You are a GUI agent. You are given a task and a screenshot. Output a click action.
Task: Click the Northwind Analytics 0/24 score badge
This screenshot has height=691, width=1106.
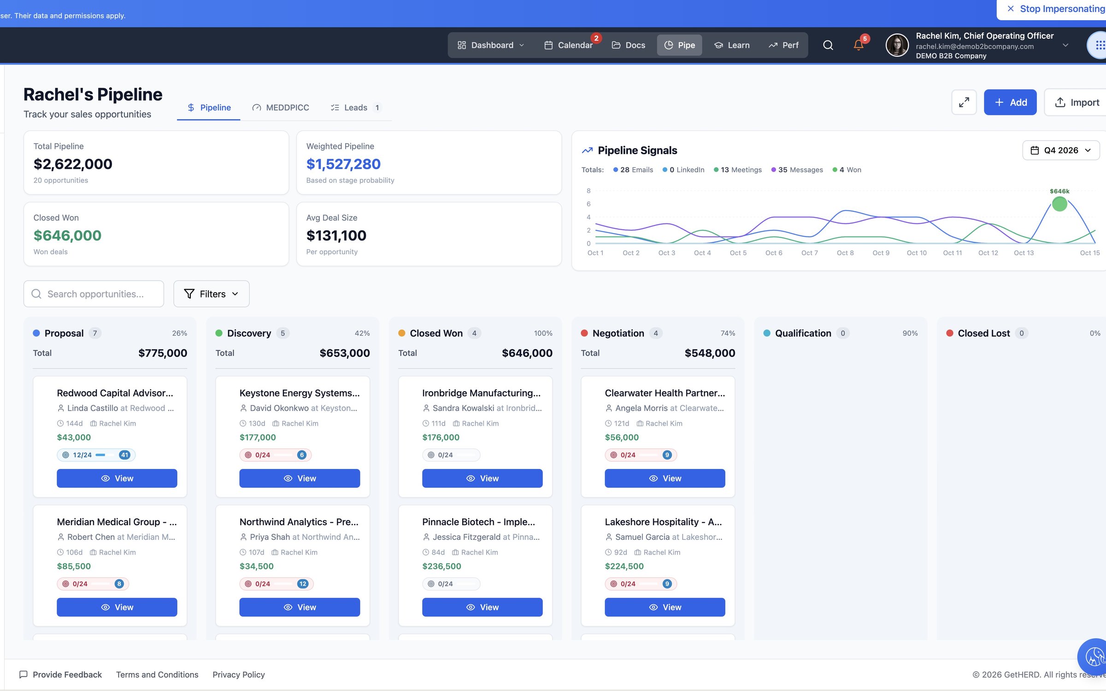click(x=276, y=584)
